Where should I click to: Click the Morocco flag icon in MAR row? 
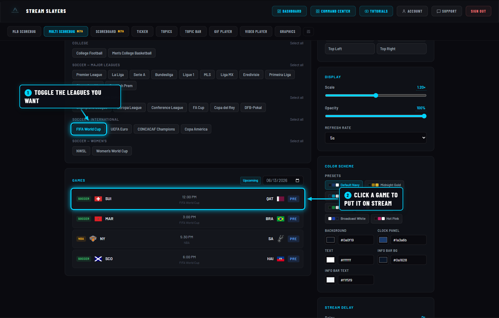coord(98,219)
